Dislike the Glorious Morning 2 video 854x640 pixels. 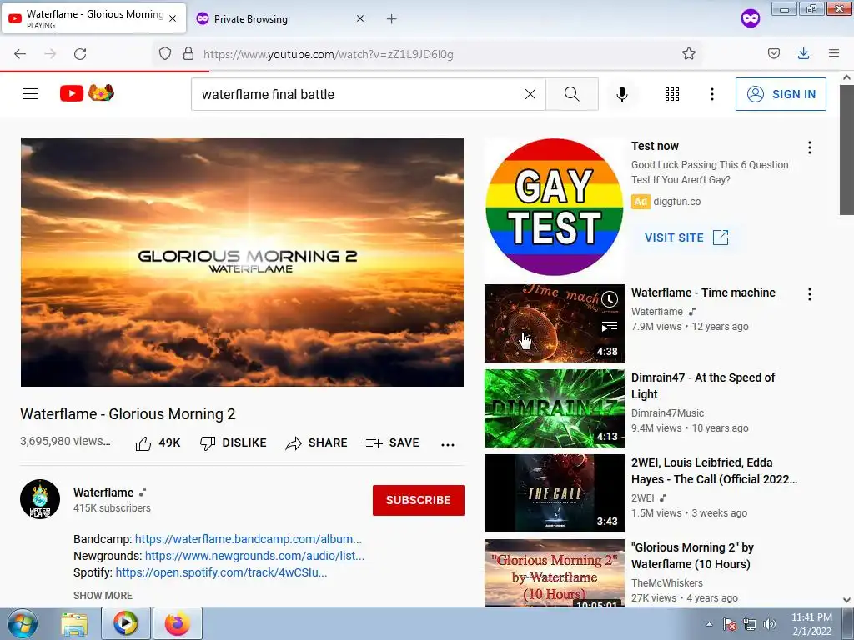(x=234, y=443)
